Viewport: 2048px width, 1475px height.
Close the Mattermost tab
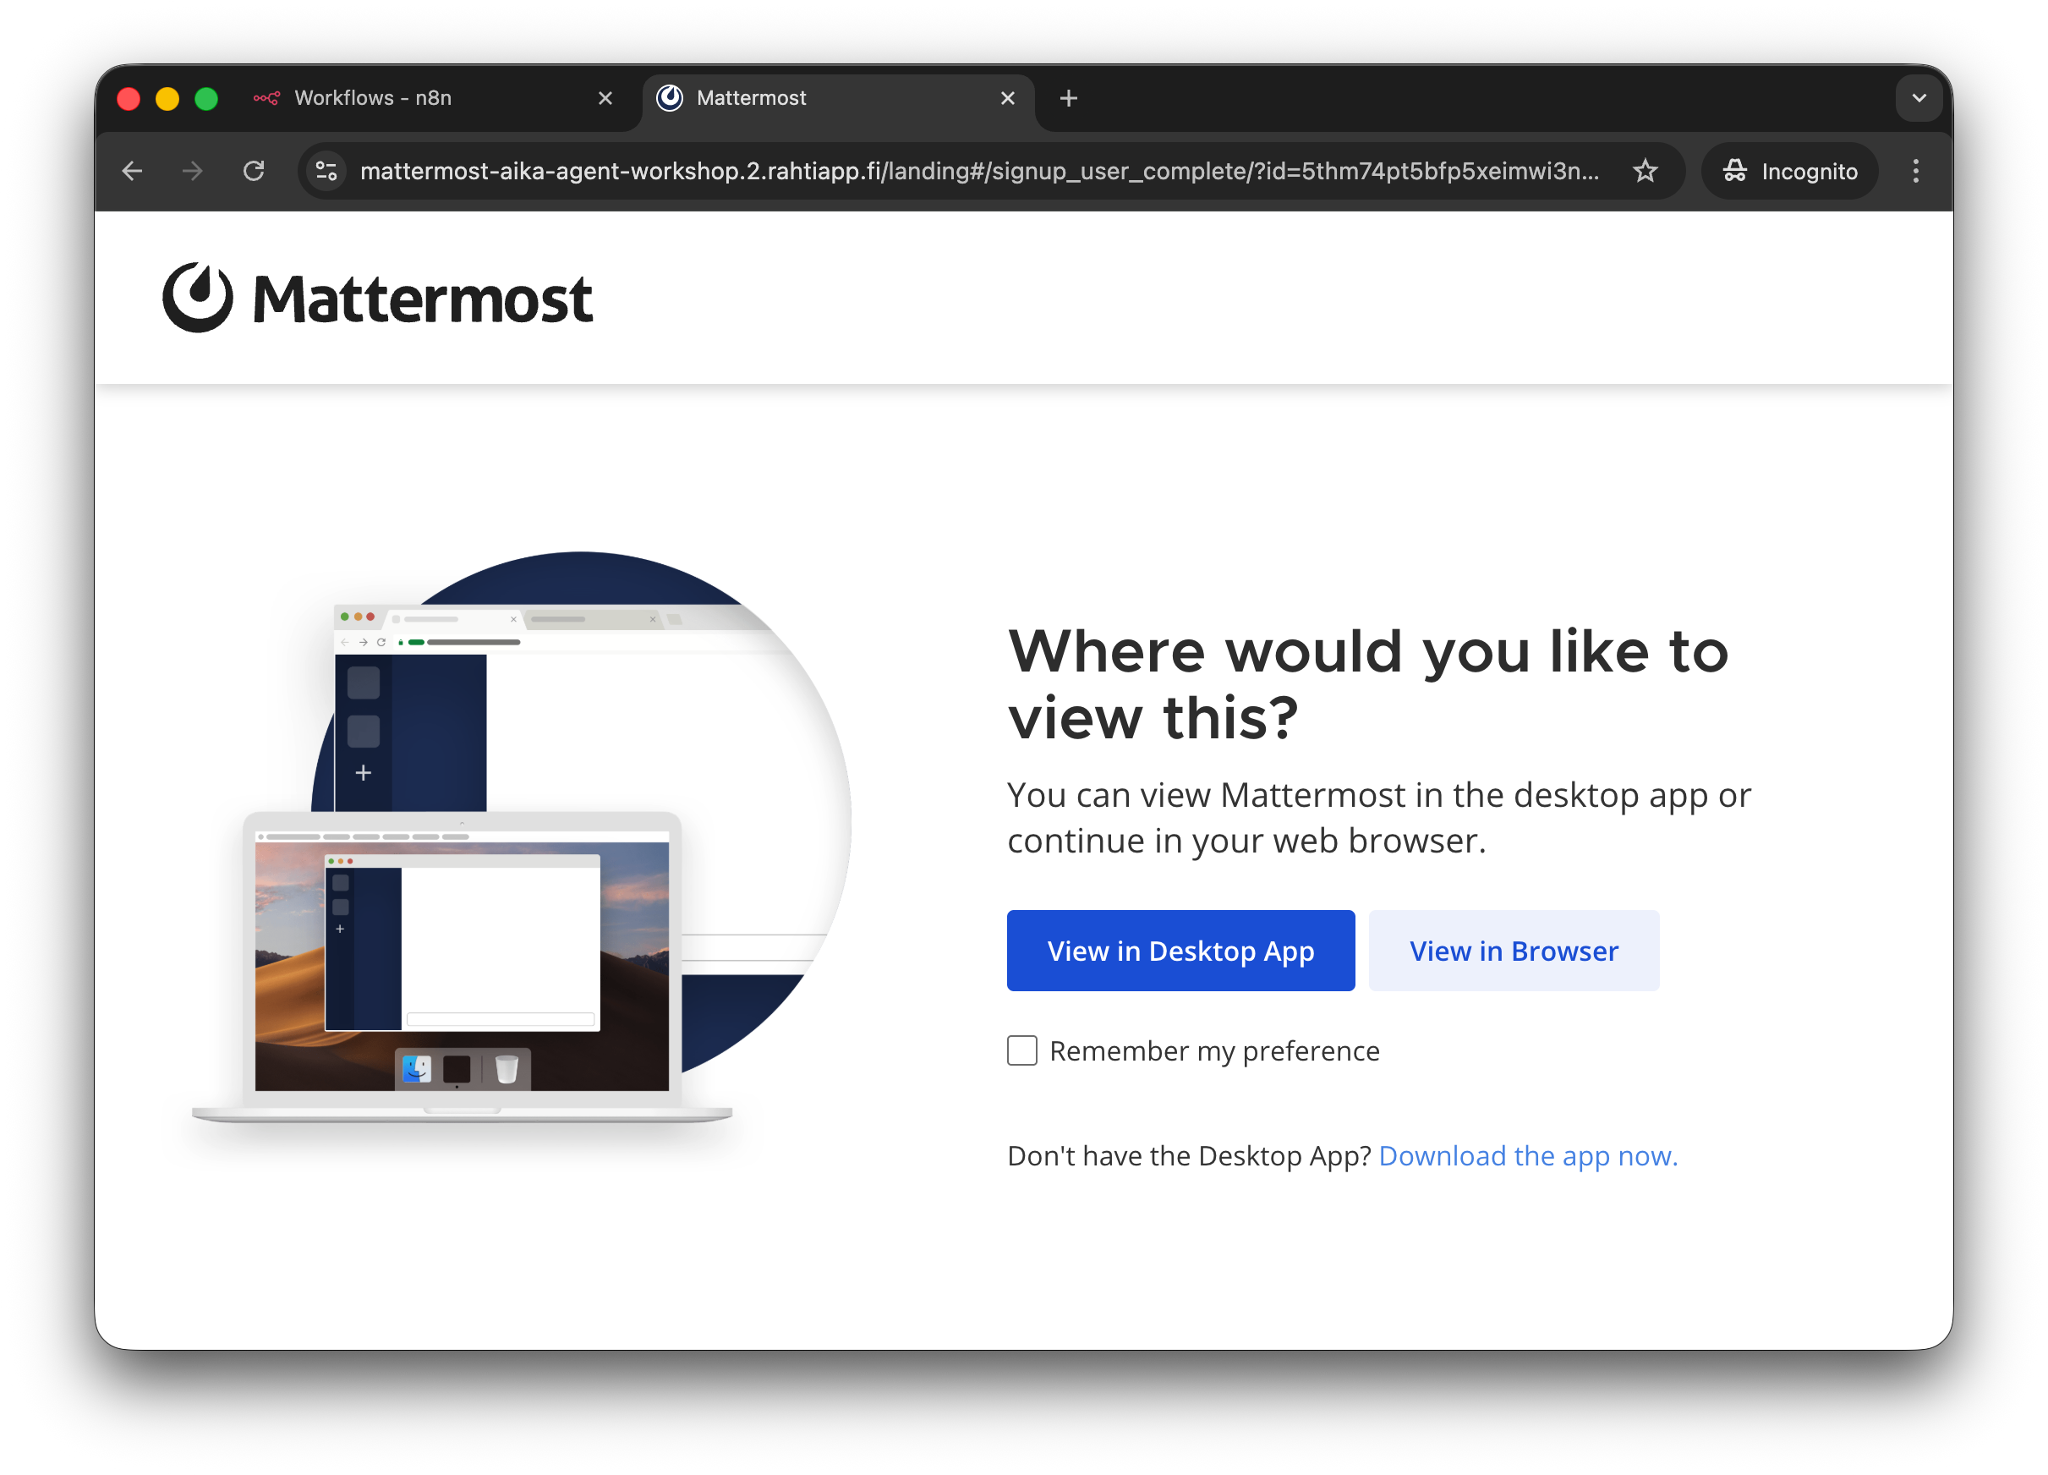pos(1008,97)
